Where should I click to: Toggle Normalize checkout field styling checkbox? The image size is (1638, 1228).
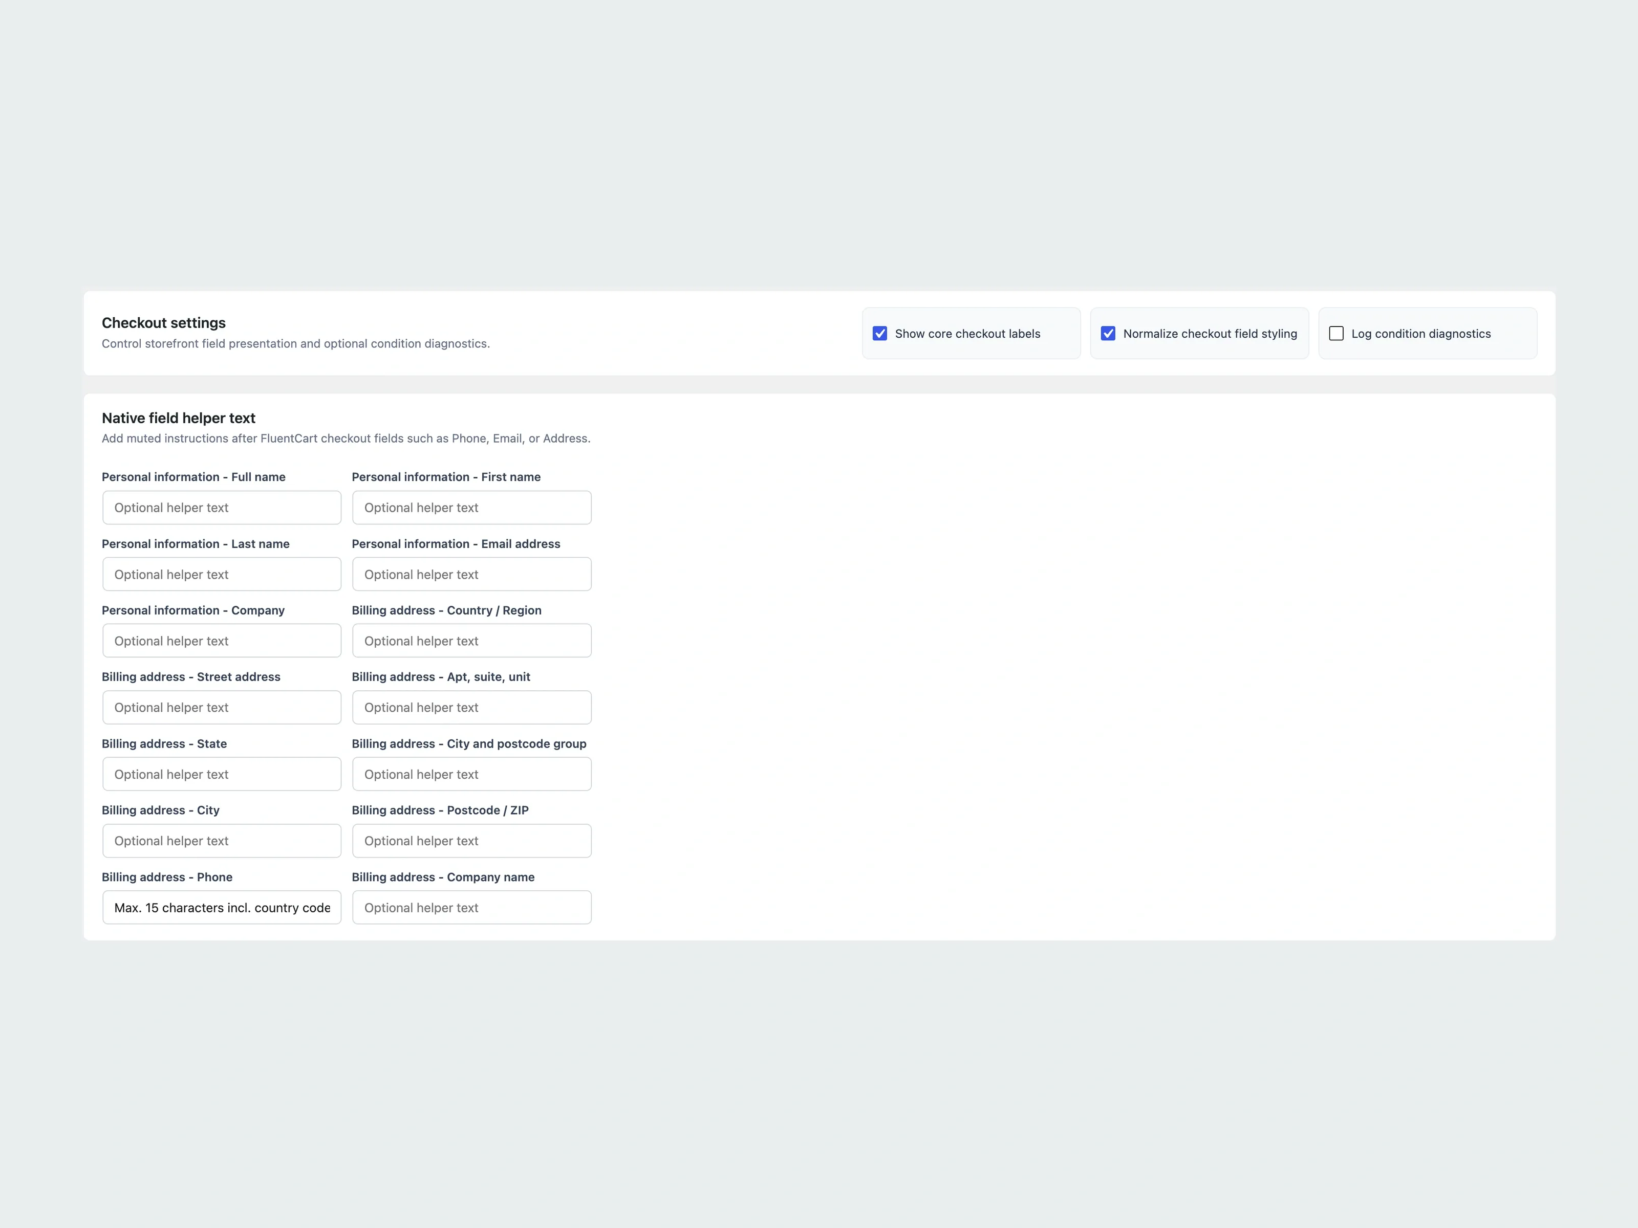1108,333
